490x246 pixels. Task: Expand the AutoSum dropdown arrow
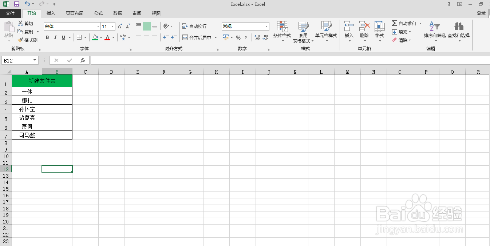420,23
